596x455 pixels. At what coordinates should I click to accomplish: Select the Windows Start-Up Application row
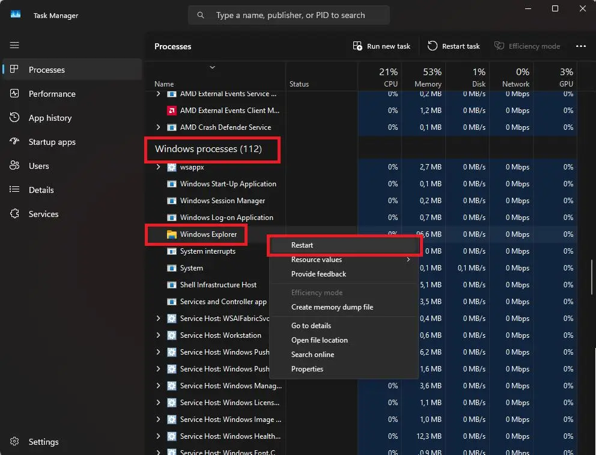[361, 184]
